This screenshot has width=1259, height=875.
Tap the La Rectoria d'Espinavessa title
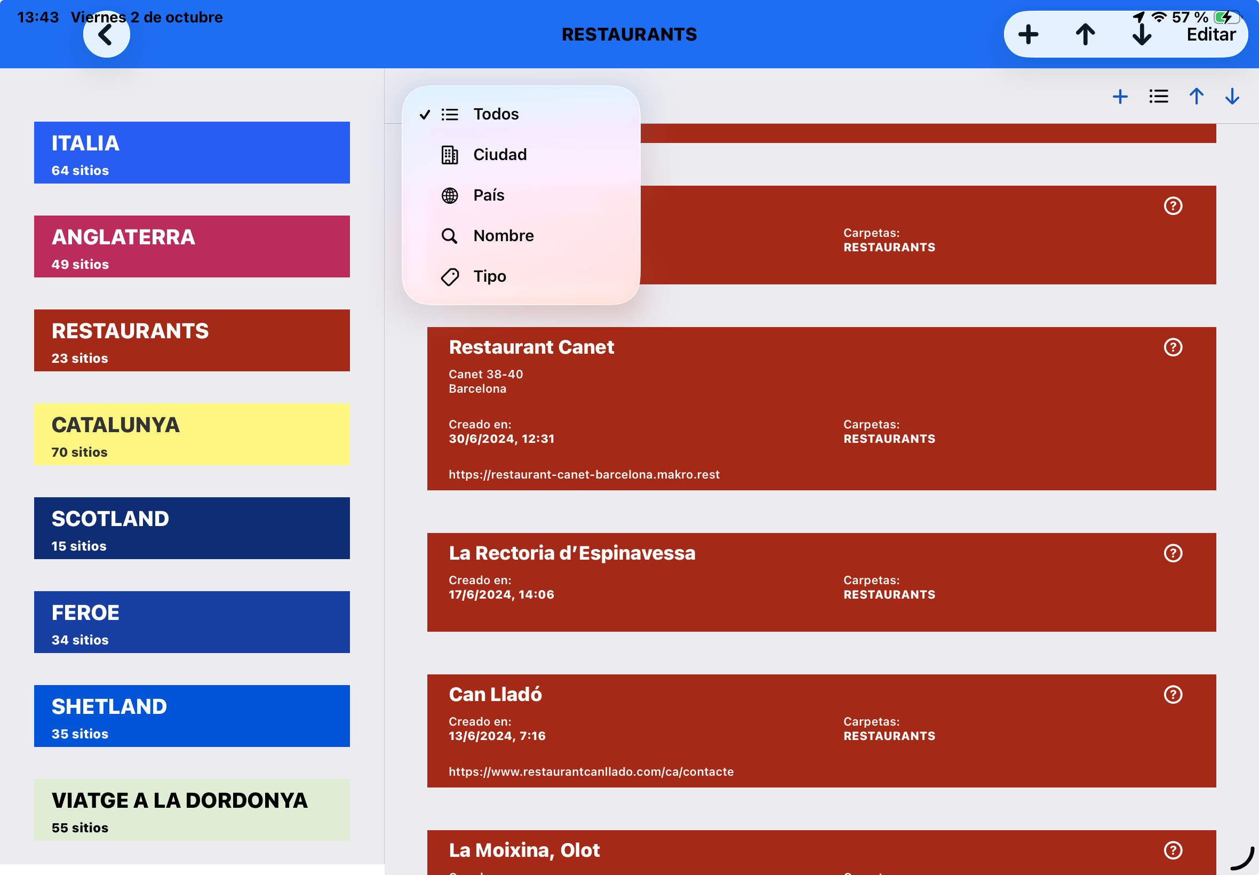(572, 553)
